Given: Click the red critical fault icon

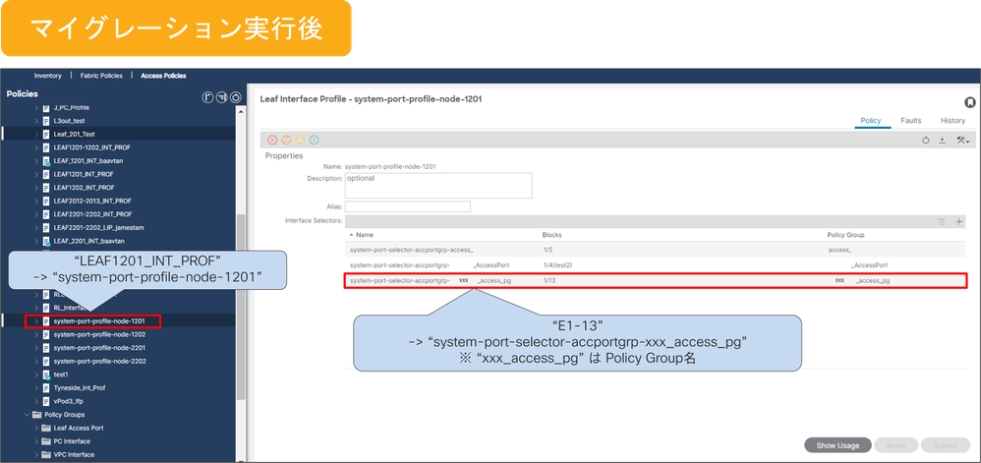Looking at the screenshot, I should click(272, 141).
